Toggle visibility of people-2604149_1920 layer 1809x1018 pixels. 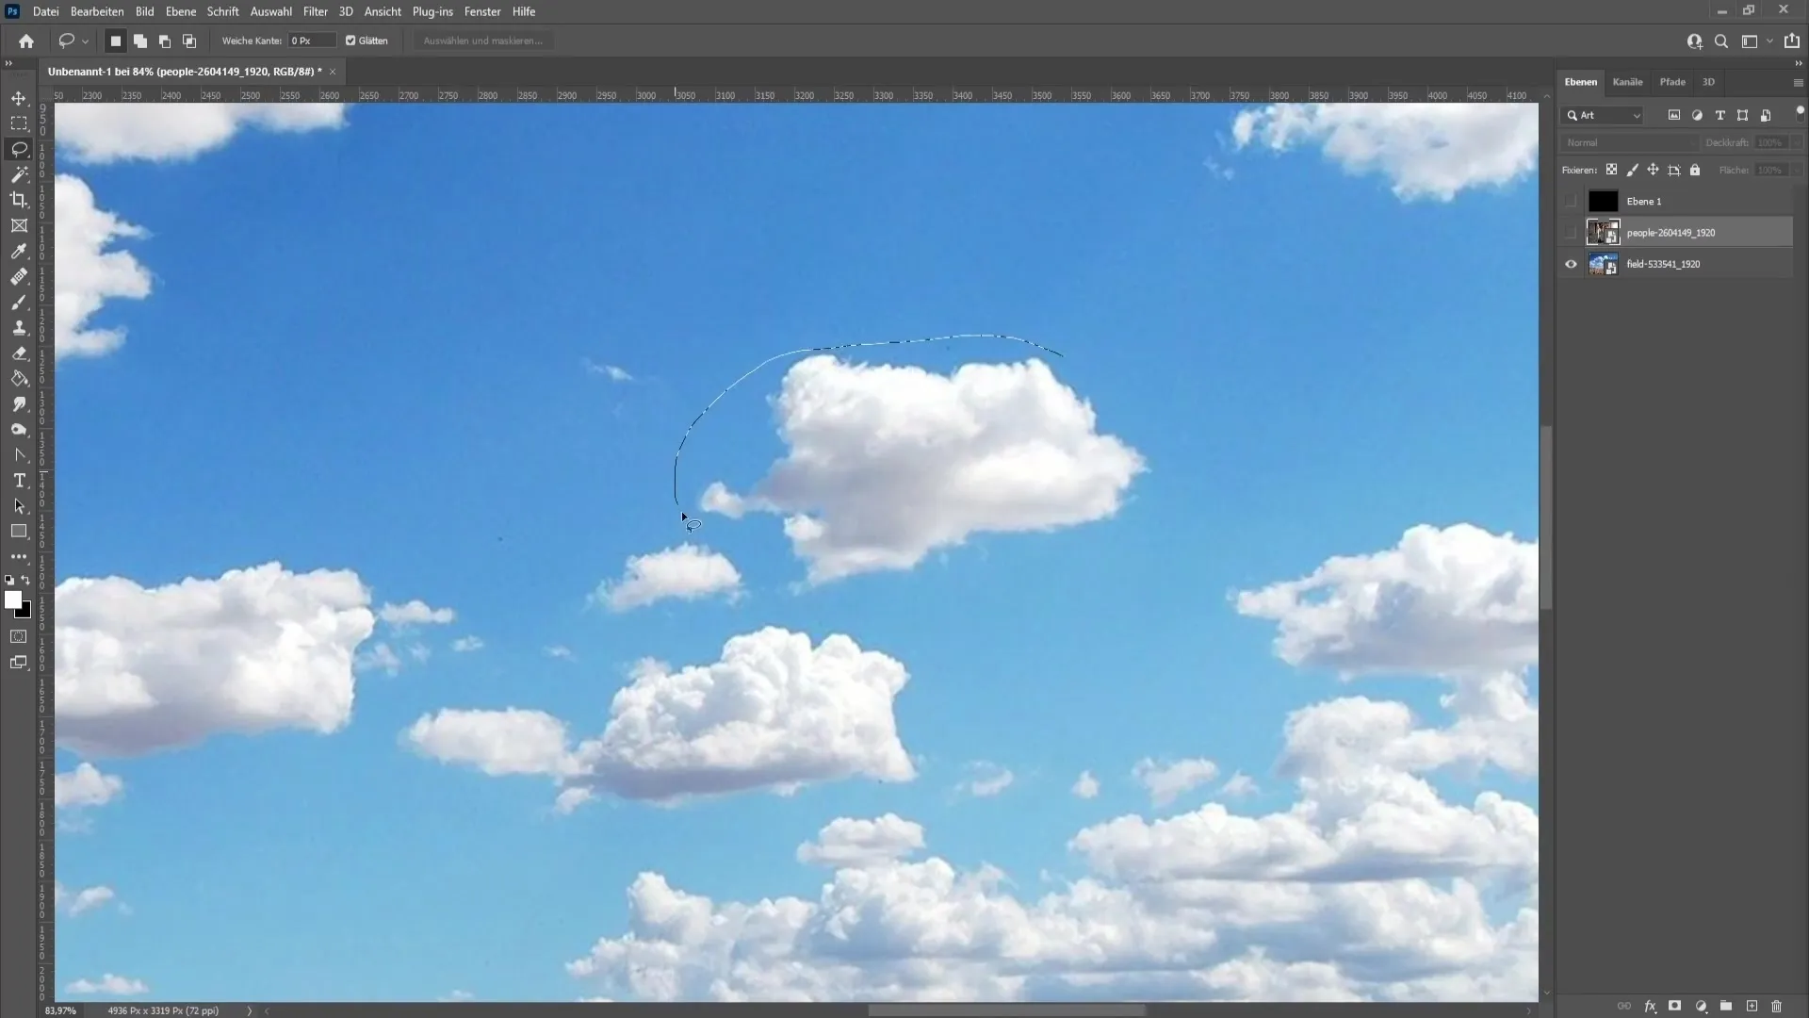point(1571,233)
